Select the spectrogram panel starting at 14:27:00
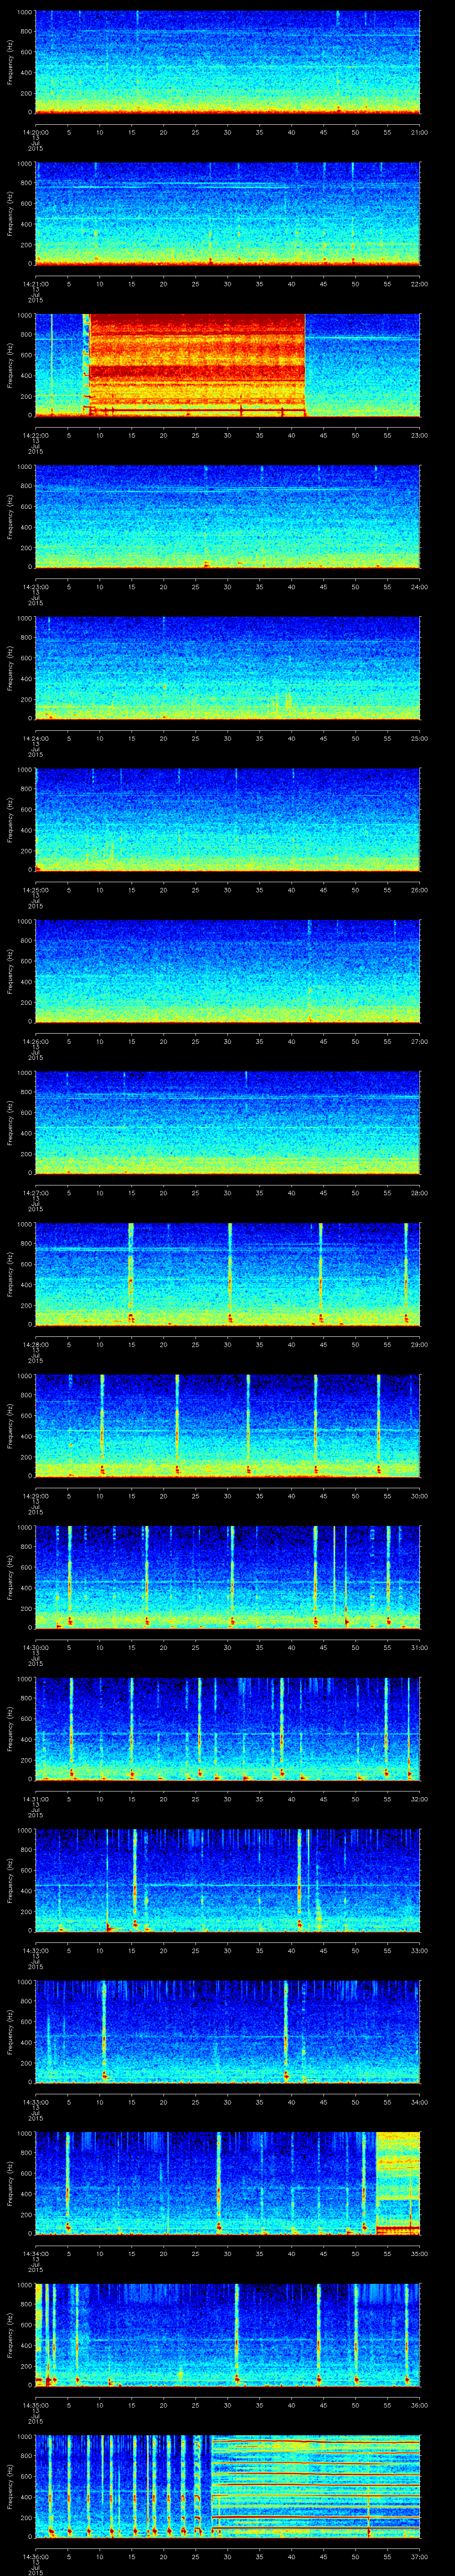The height and width of the screenshot is (2576, 455). pyautogui.click(x=227, y=1123)
